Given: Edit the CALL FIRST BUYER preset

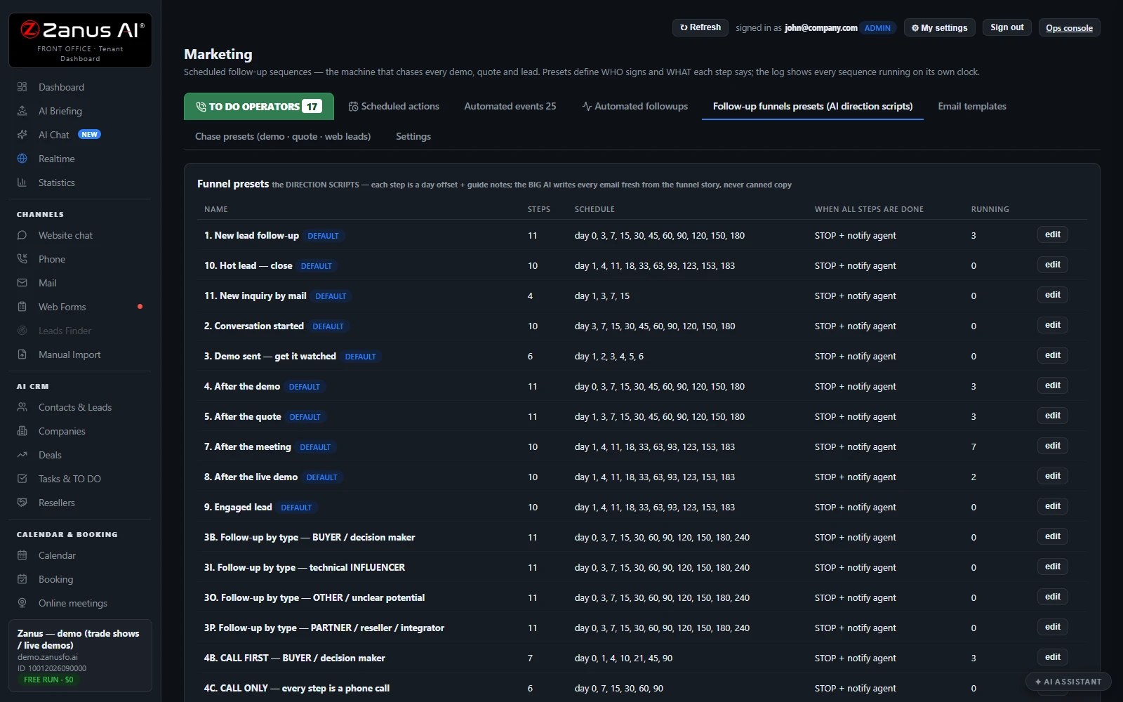Looking at the screenshot, I should (1053, 657).
